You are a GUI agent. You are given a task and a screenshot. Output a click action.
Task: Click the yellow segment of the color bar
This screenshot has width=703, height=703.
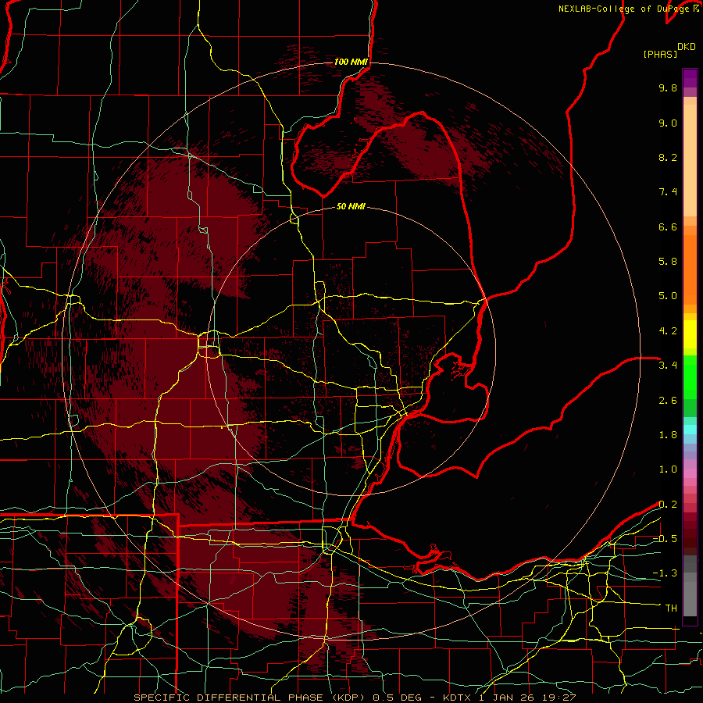tap(690, 334)
